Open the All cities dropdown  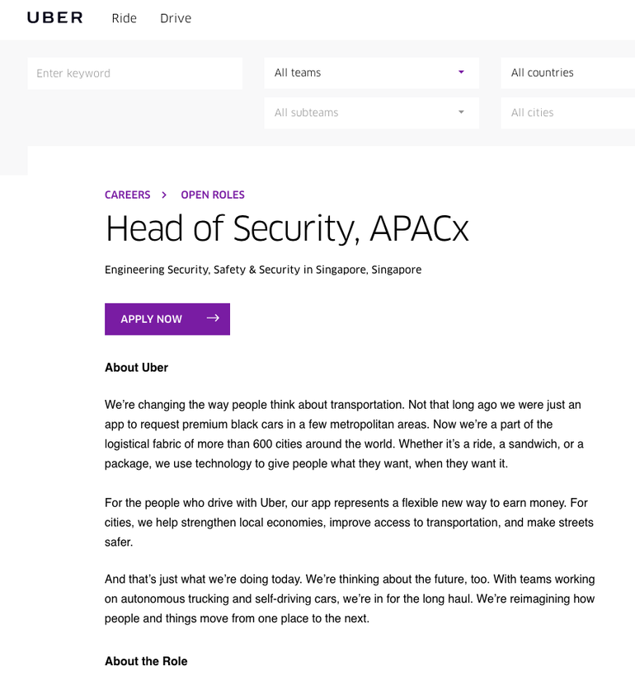click(x=568, y=113)
